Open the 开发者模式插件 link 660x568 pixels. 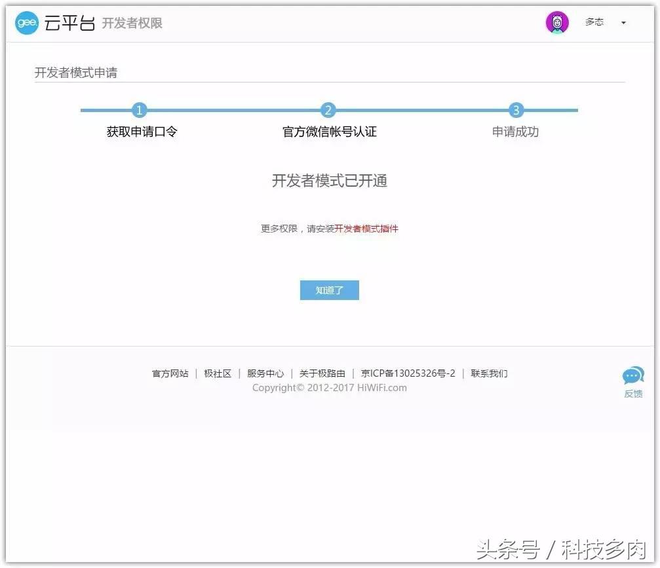366,229
